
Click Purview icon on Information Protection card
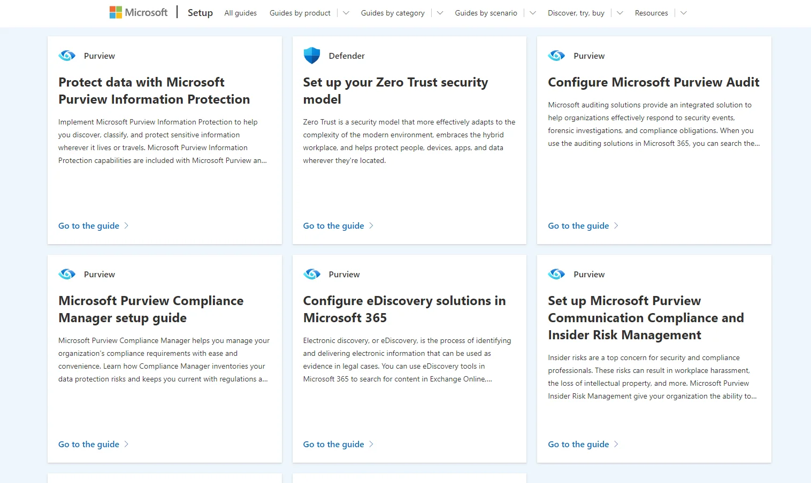(x=67, y=56)
